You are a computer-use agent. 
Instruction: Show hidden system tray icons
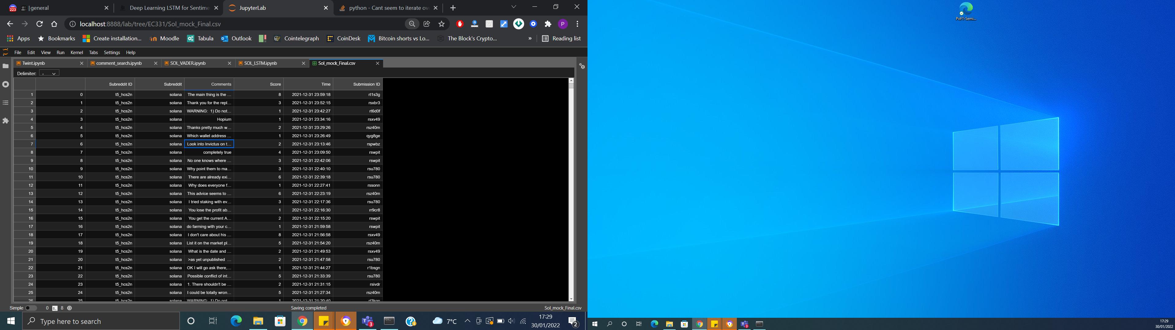click(467, 321)
